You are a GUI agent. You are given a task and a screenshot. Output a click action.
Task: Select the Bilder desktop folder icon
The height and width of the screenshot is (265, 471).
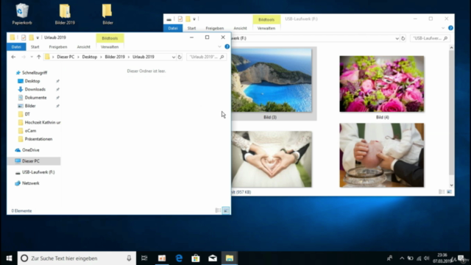coord(107,14)
